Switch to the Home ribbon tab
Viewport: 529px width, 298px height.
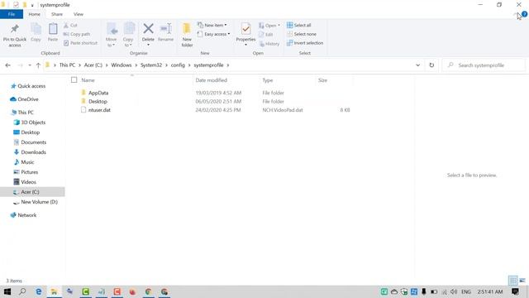tap(35, 14)
